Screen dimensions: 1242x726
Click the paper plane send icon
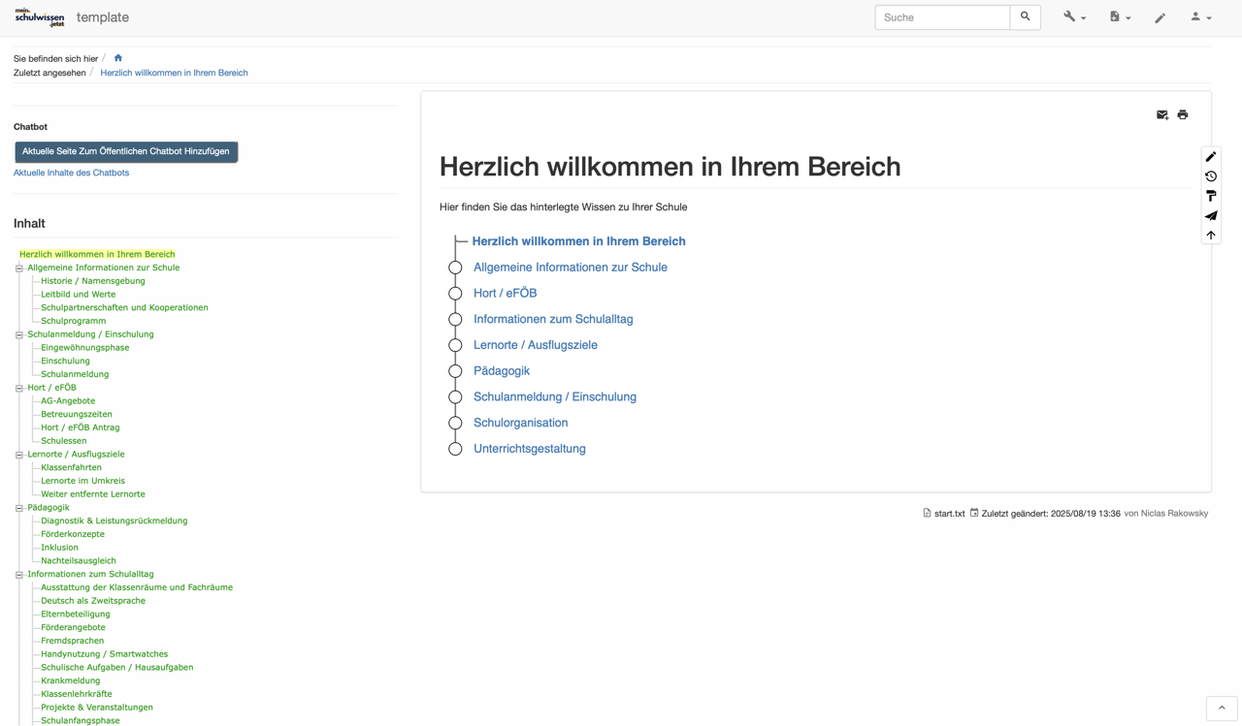pos(1211,216)
